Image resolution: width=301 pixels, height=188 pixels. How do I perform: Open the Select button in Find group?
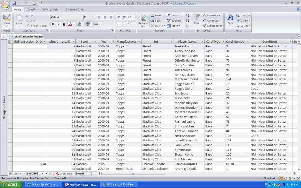[243, 26]
